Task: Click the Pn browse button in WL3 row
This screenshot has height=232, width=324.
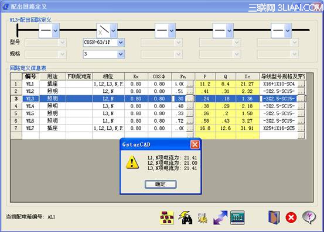Action: click(x=190, y=99)
